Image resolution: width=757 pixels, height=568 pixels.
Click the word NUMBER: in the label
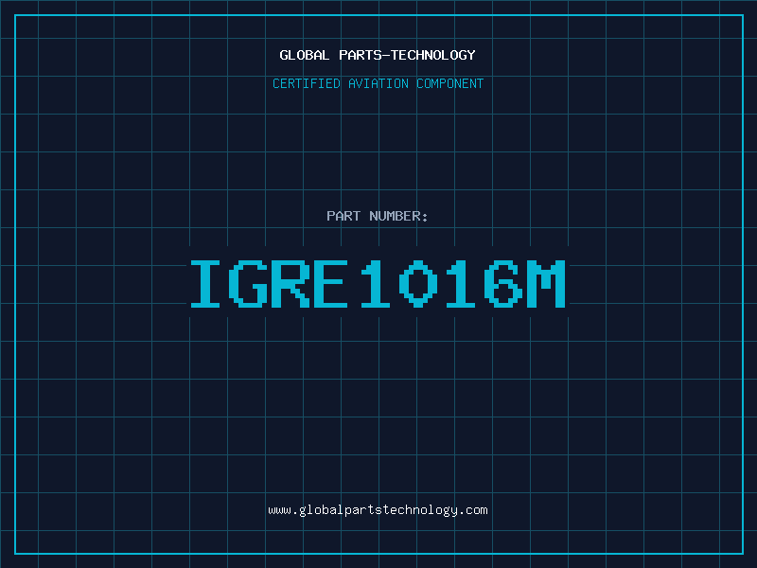[399, 216]
